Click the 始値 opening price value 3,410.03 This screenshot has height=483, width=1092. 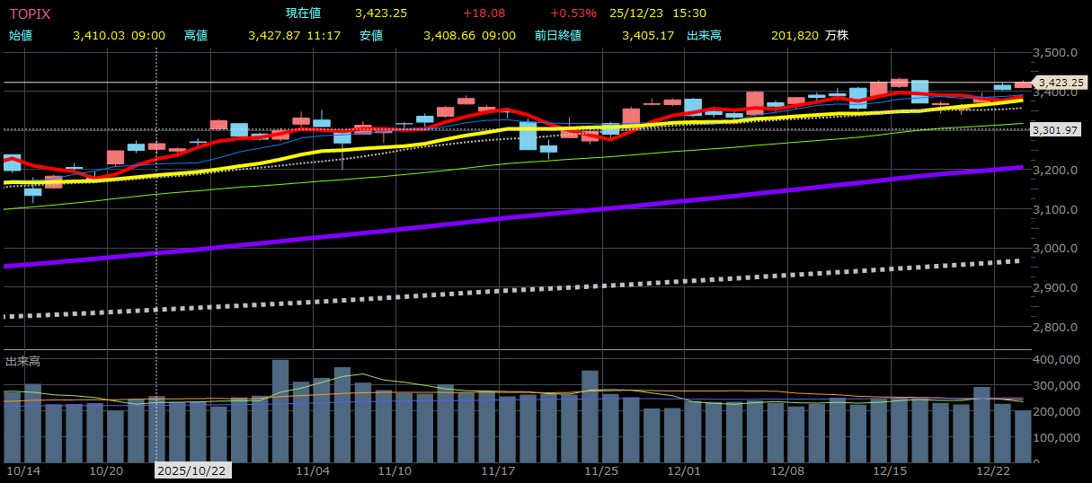100,35
